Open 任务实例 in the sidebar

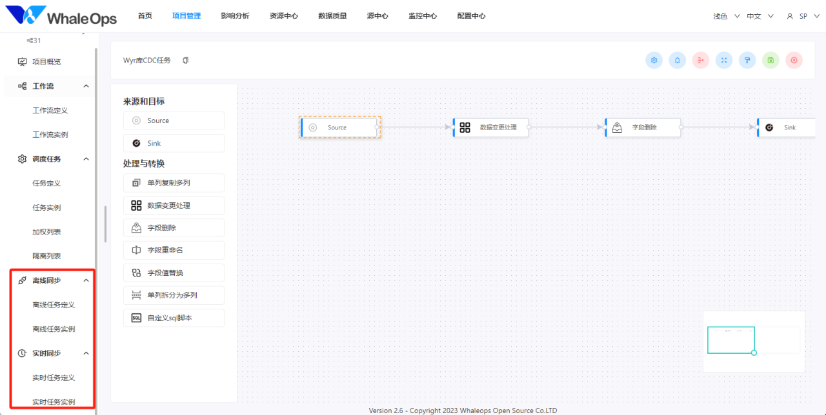(x=46, y=207)
